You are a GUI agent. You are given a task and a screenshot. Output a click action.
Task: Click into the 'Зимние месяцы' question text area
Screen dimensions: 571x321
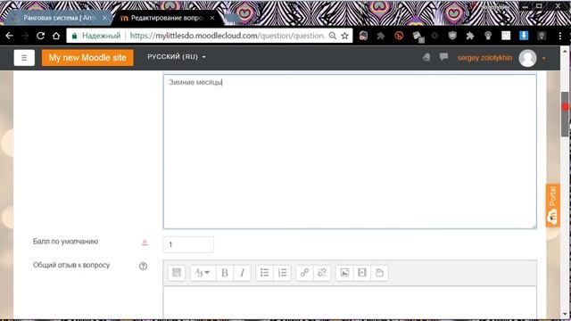(350, 152)
